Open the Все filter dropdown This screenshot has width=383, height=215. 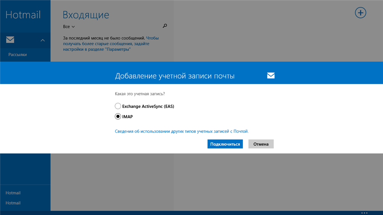pos(69,27)
